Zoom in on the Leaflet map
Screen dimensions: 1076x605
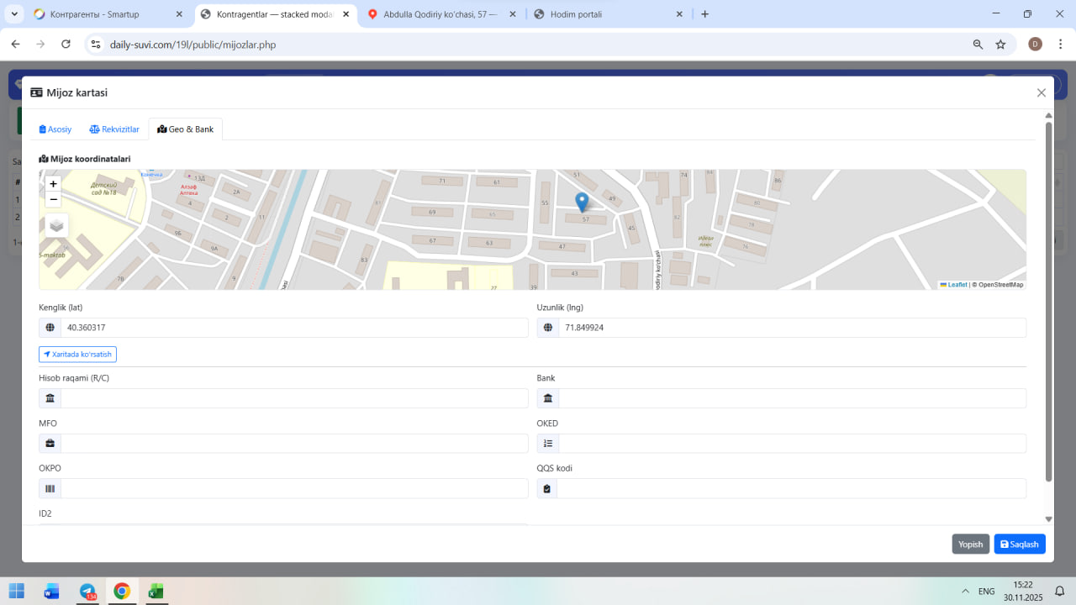coord(54,184)
